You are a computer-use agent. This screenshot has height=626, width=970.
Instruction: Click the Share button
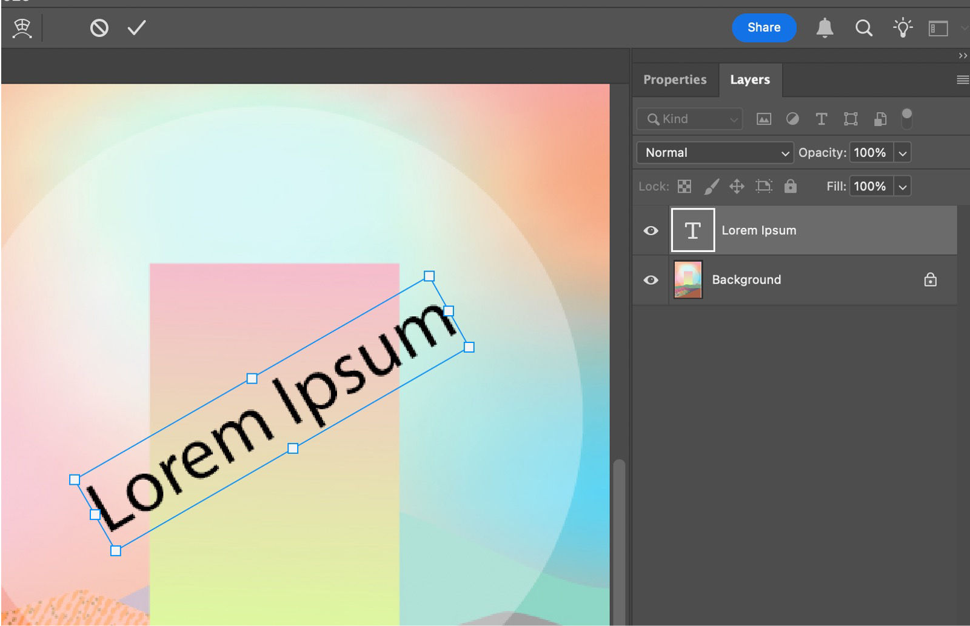(764, 27)
